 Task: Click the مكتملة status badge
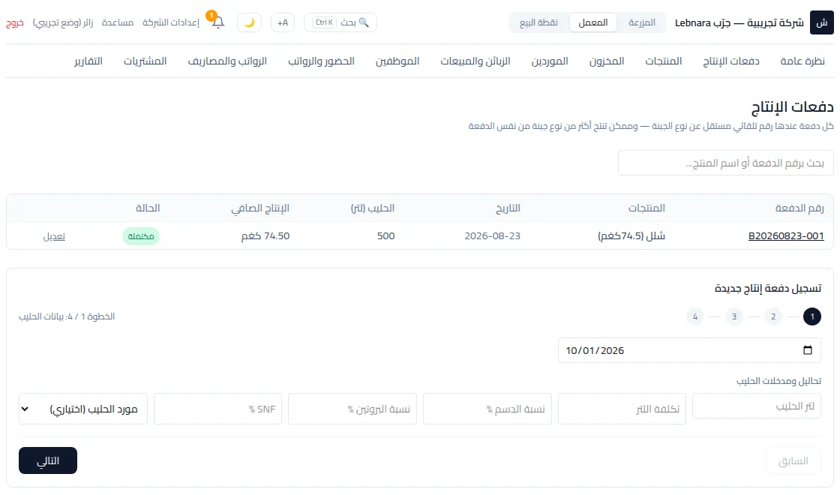click(x=141, y=236)
